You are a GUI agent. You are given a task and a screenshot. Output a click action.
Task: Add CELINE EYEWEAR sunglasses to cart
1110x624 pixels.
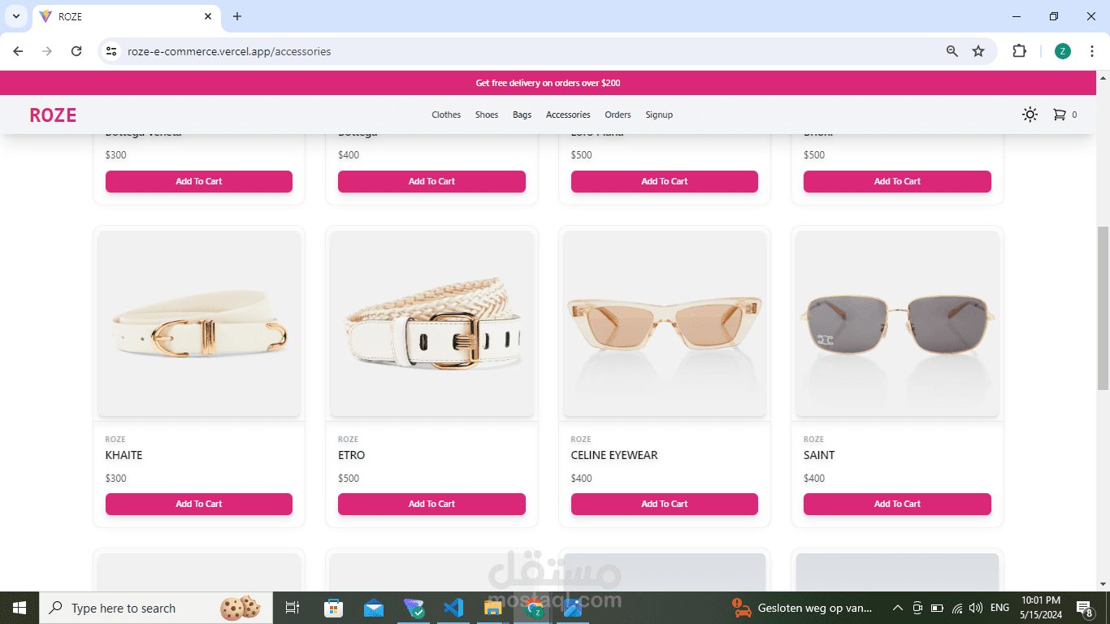point(665,504)
